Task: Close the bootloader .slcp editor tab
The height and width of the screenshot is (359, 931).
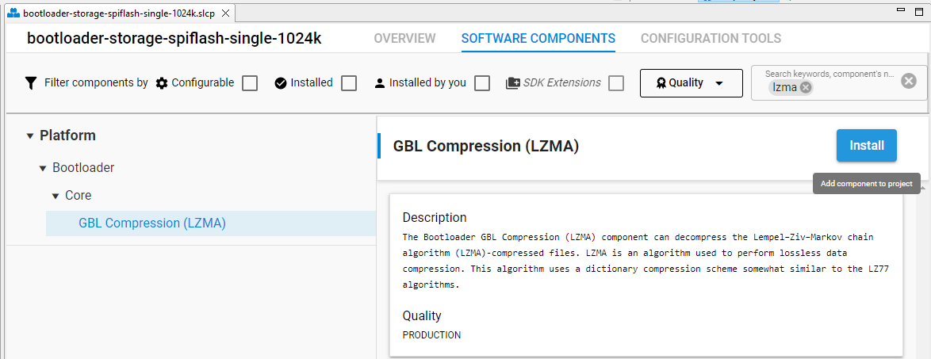Action: tap(225, 13)
